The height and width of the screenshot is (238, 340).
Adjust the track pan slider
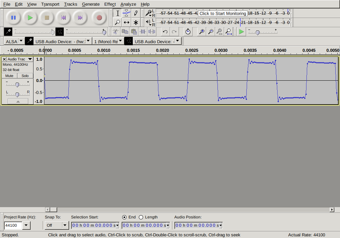coord(18,95)
